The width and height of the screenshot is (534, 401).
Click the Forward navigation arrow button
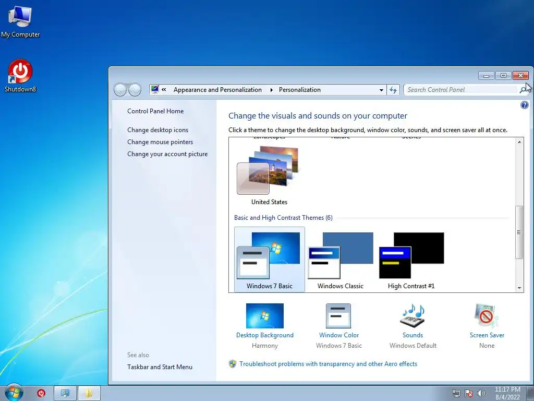point(135,90)
